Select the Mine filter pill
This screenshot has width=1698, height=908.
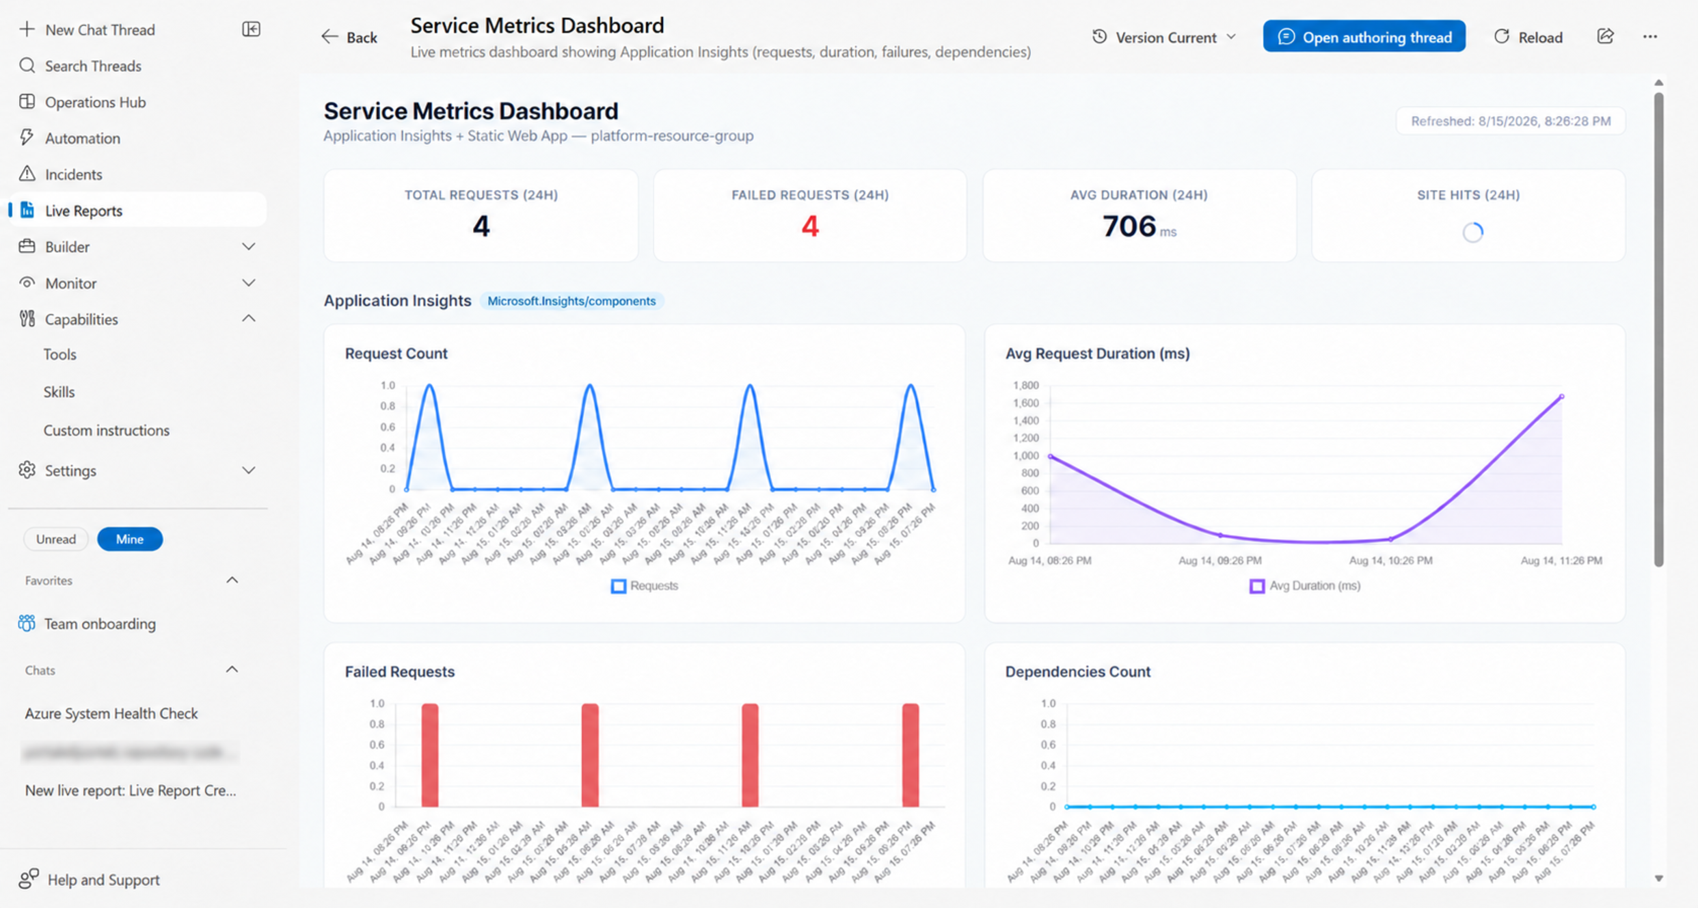pyautogui.click(x=130, y=539)
